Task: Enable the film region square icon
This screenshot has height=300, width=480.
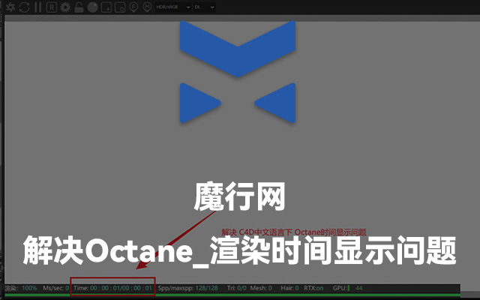Action: tap(120, 7)
